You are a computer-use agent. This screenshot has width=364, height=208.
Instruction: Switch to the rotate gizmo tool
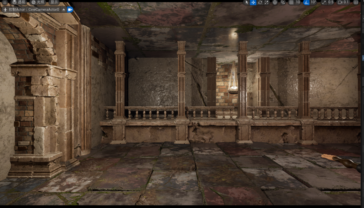pos(260,2)
